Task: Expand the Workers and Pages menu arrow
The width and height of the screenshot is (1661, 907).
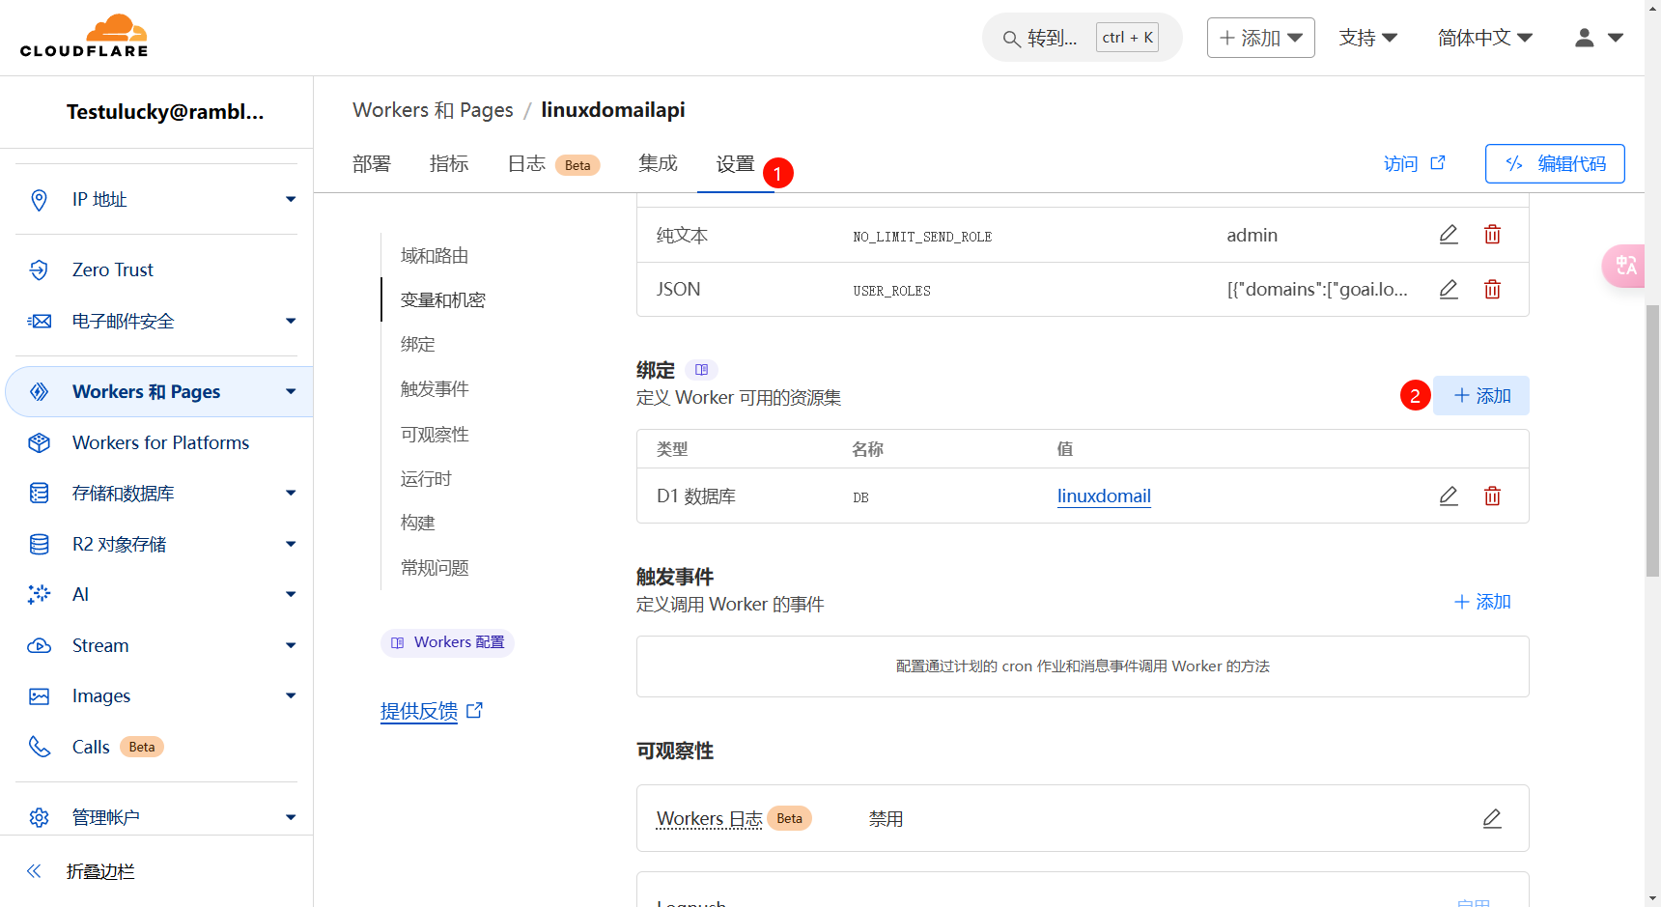Action: click(291, 391)
